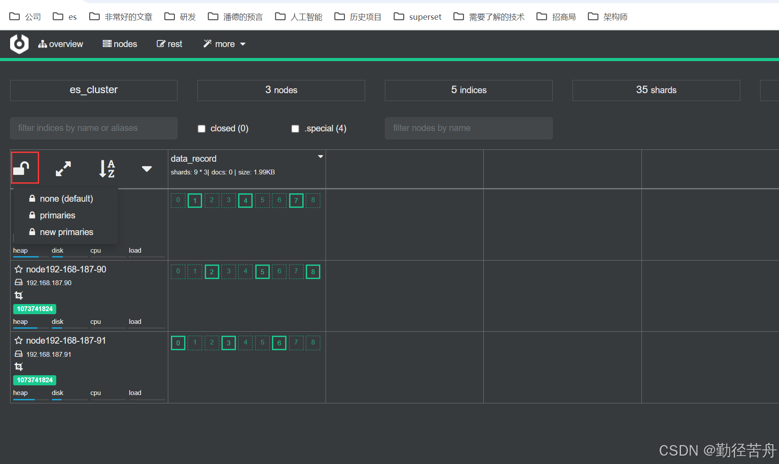Click the 1073741824 badge of node 187-90
This screenshot has height=464, width=779.
click(35, 309)
